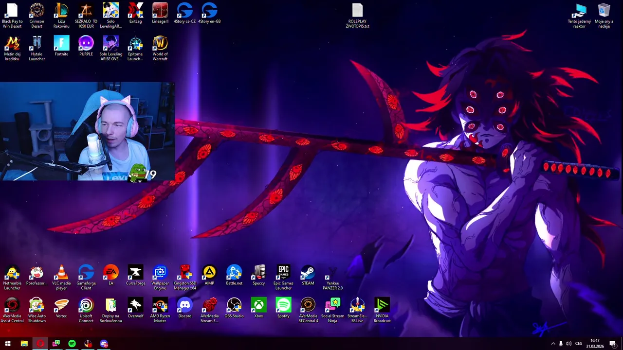Open CurseForge from desktop
The image size is (623, 350).
[135, 275]
